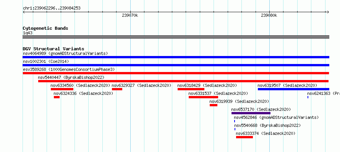Click the right arrowhead of the ruler
This screenshot has width=340, height=152.
click(x=328, y=12)
